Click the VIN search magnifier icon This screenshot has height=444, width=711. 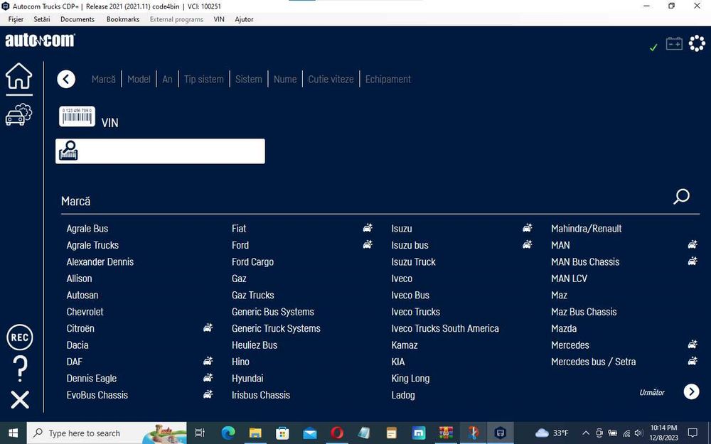[x=68, y=151]
